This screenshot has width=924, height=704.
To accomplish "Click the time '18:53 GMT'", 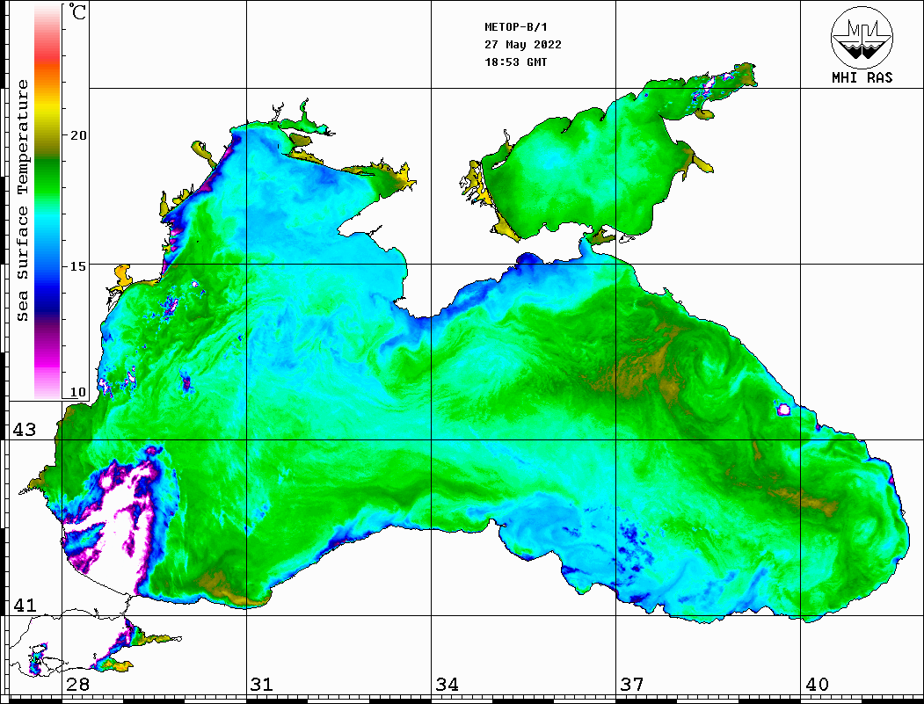I will [x=515, y=62].
